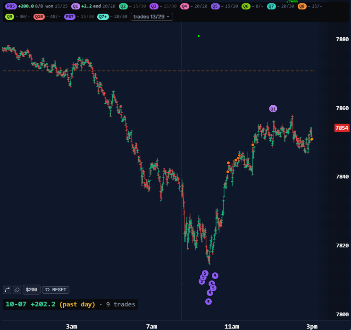Toggle the Q3 strategy pill
Screen dimensions: 351x330
click(x=154, y=6)
